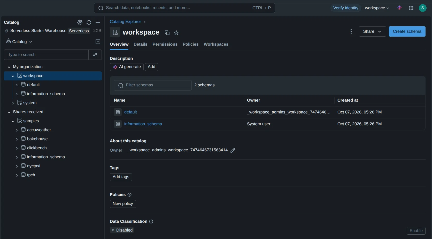Focus the Type to search field

point(46,55)
